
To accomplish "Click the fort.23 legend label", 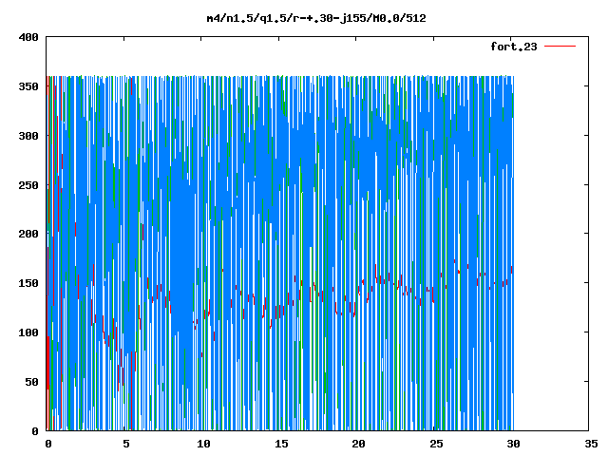I will coord(513,47).
